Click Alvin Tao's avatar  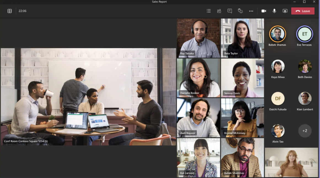[278, 131]
